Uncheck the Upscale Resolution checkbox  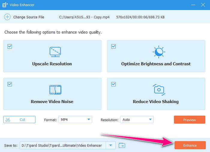tap(10, 46)
